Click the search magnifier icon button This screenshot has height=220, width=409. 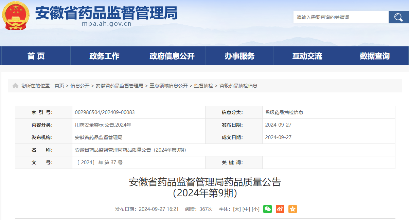click(398, 17)
